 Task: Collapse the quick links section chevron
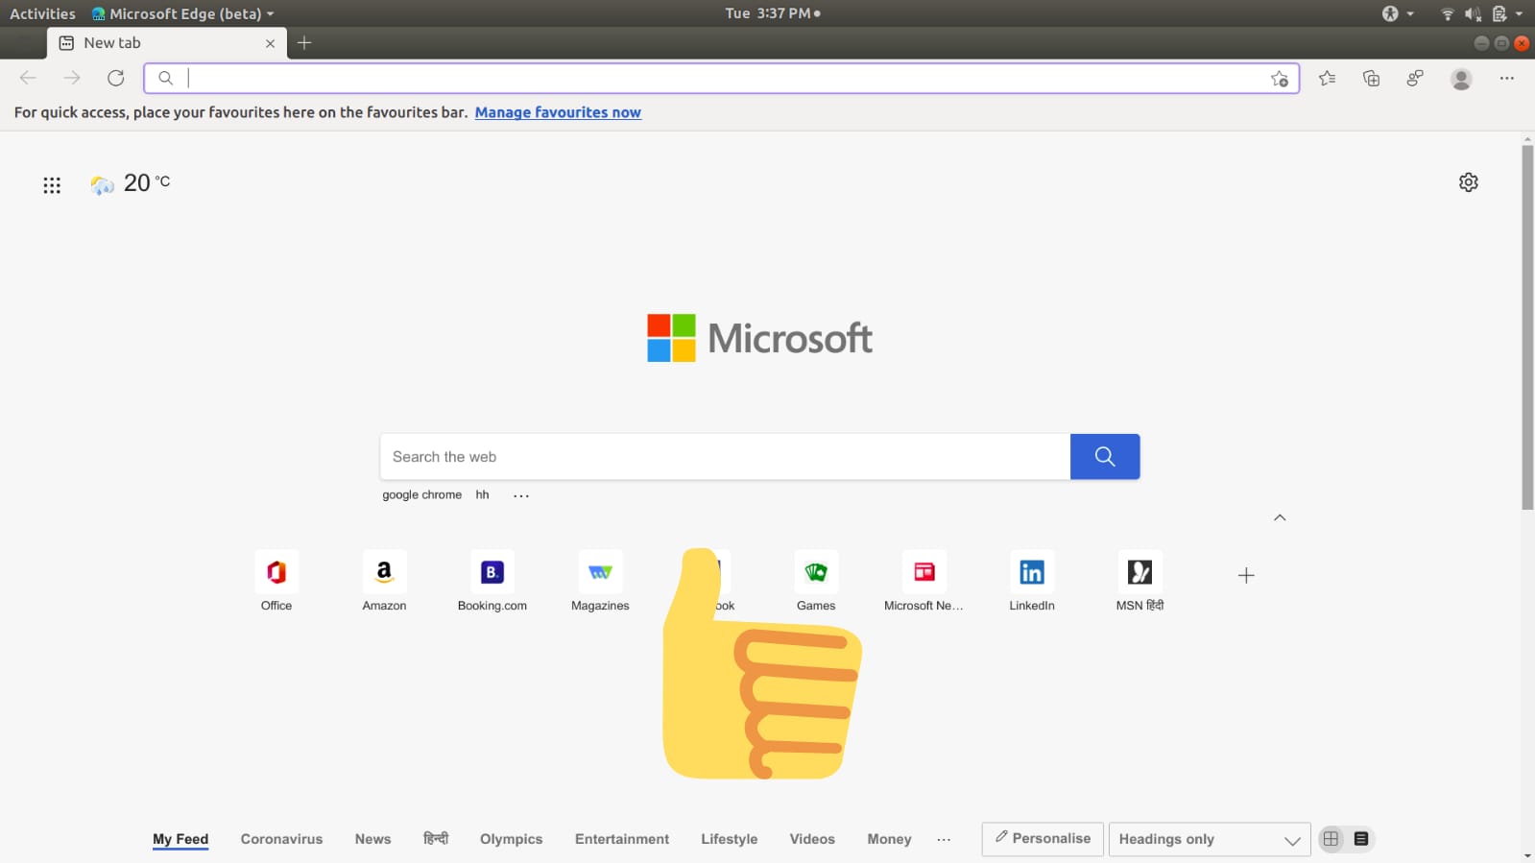(1280, 517)
